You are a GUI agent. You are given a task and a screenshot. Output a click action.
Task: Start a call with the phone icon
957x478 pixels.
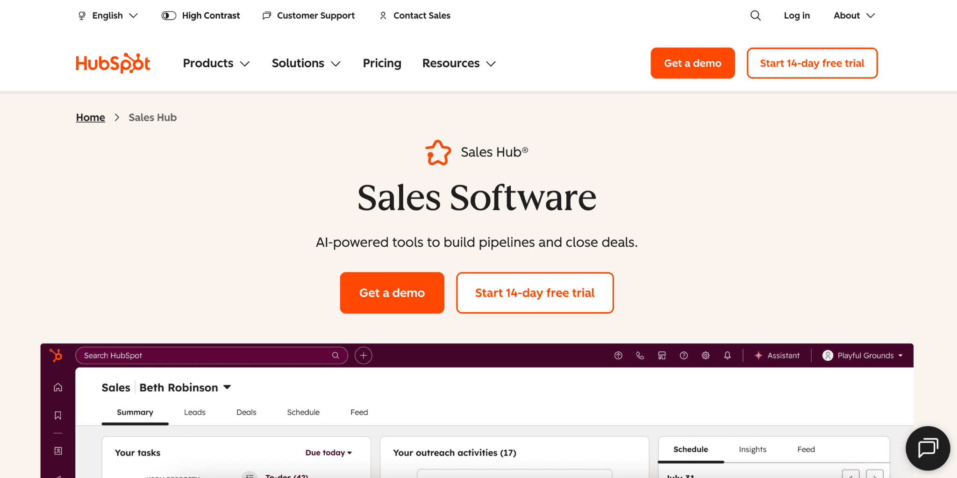pos(640,355)
